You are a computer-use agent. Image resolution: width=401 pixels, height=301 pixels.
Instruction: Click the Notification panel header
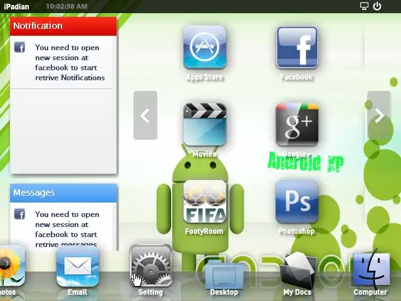(63, 26)
